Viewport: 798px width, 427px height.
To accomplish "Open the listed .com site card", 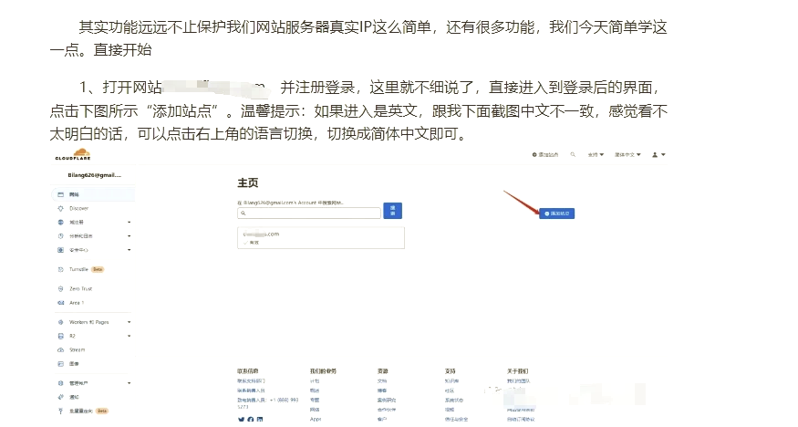I will pos(321,237).
